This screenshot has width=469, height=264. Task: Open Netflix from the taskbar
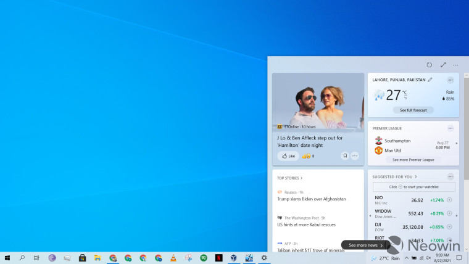point(218,258)
